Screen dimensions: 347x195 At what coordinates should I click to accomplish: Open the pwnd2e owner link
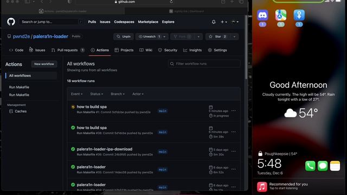21,36
